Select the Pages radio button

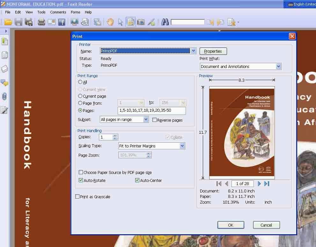click(x=80, y=110)
